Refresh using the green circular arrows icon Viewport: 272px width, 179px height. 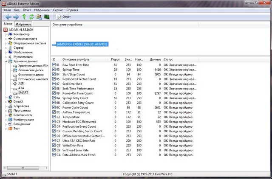[31, 17]
